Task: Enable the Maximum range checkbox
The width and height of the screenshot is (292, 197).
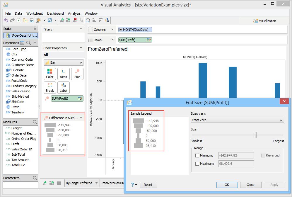Action: (x=197, y=164)
